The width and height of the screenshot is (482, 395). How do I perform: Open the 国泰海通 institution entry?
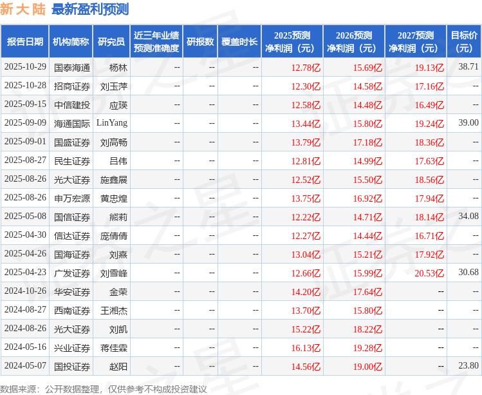coord(72,67)
